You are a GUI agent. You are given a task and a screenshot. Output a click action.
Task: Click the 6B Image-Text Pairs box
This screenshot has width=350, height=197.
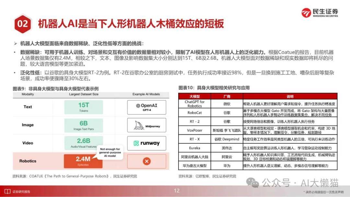coord(84,125)
